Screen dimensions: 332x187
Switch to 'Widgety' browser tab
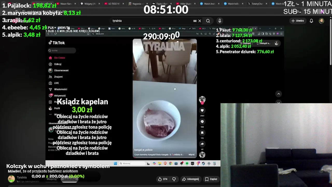pos(90,4)
